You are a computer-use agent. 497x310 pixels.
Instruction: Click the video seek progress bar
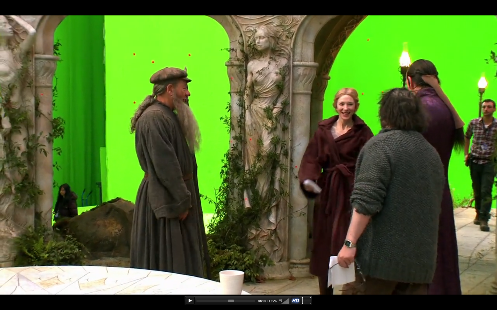tap(226, 301)
